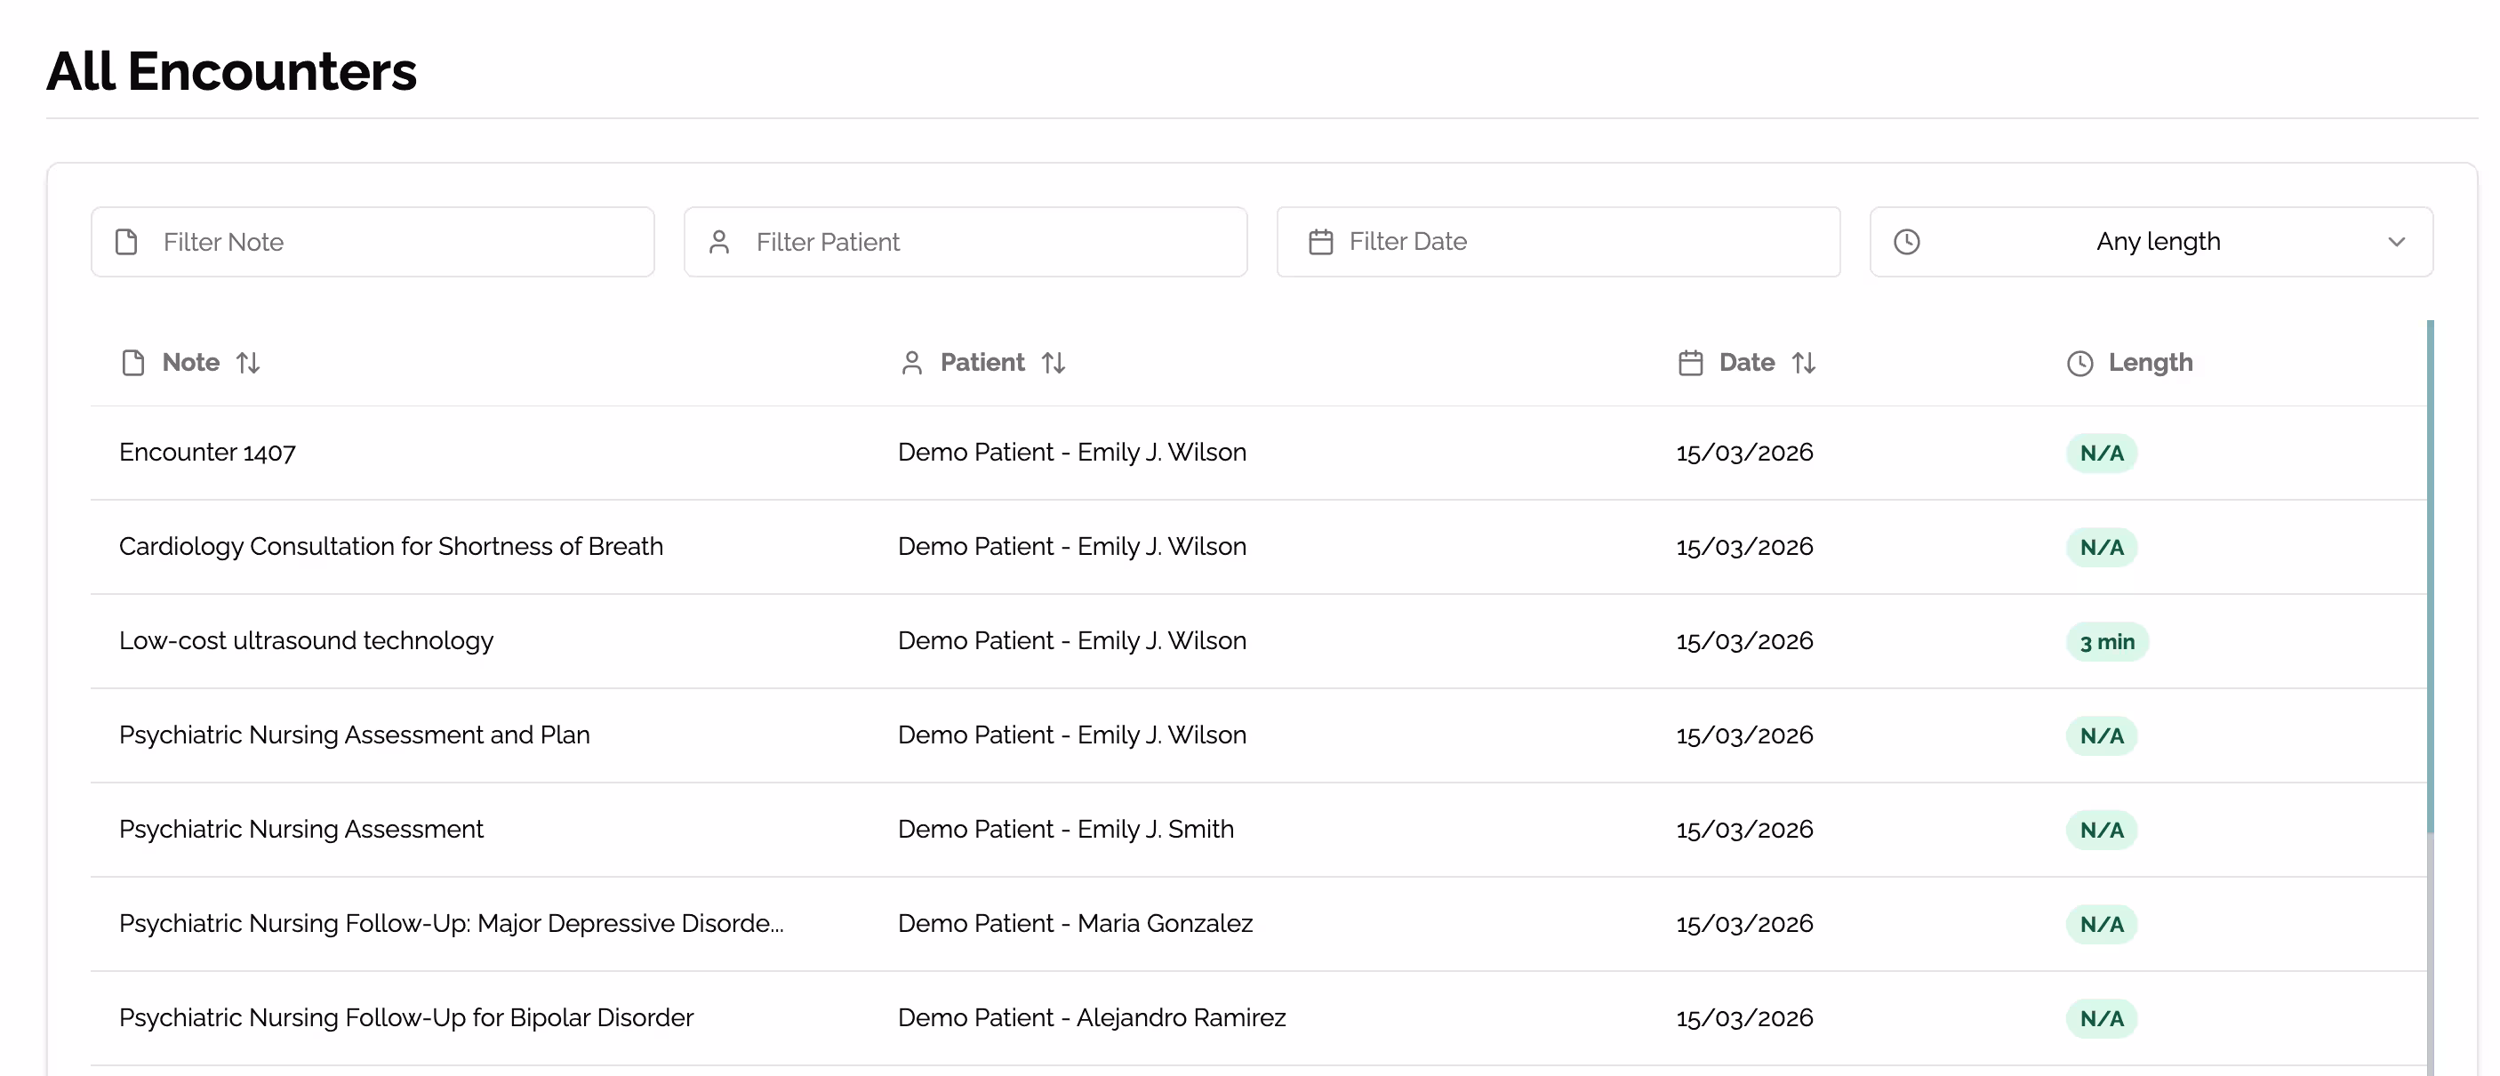This screenshot has height=1076, width=2500.
Task: Click the person icon in Filter Patient
Action: point(719,242)
